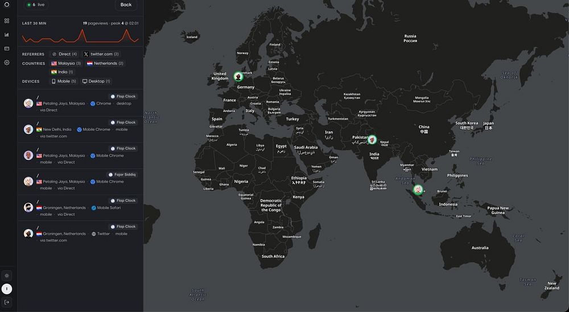Filter by twitter.com referrer chip
The image size is (569, 312).
[x=101, y=54]
